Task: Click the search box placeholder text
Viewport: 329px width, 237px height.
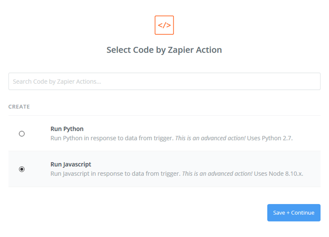Action: click(x=57, y=81)
